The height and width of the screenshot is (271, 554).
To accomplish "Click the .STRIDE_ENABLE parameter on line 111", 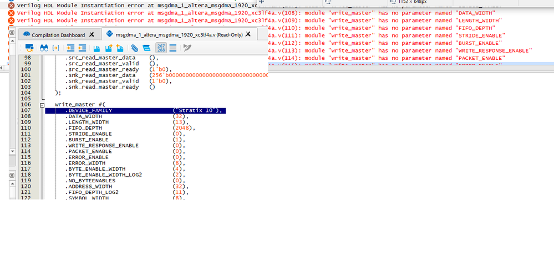I will click(x=88, y=134).
